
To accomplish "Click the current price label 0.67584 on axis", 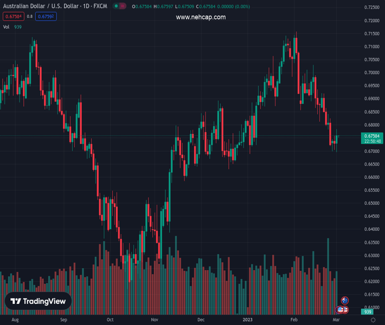I will [x=372, y=136].
